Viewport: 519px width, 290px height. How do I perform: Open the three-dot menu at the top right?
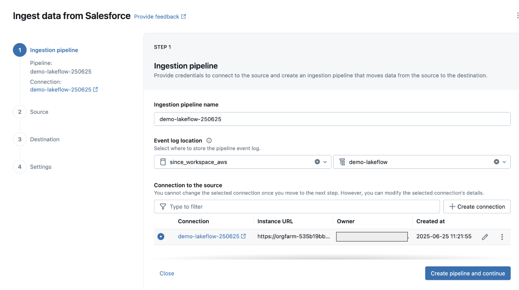517,15
